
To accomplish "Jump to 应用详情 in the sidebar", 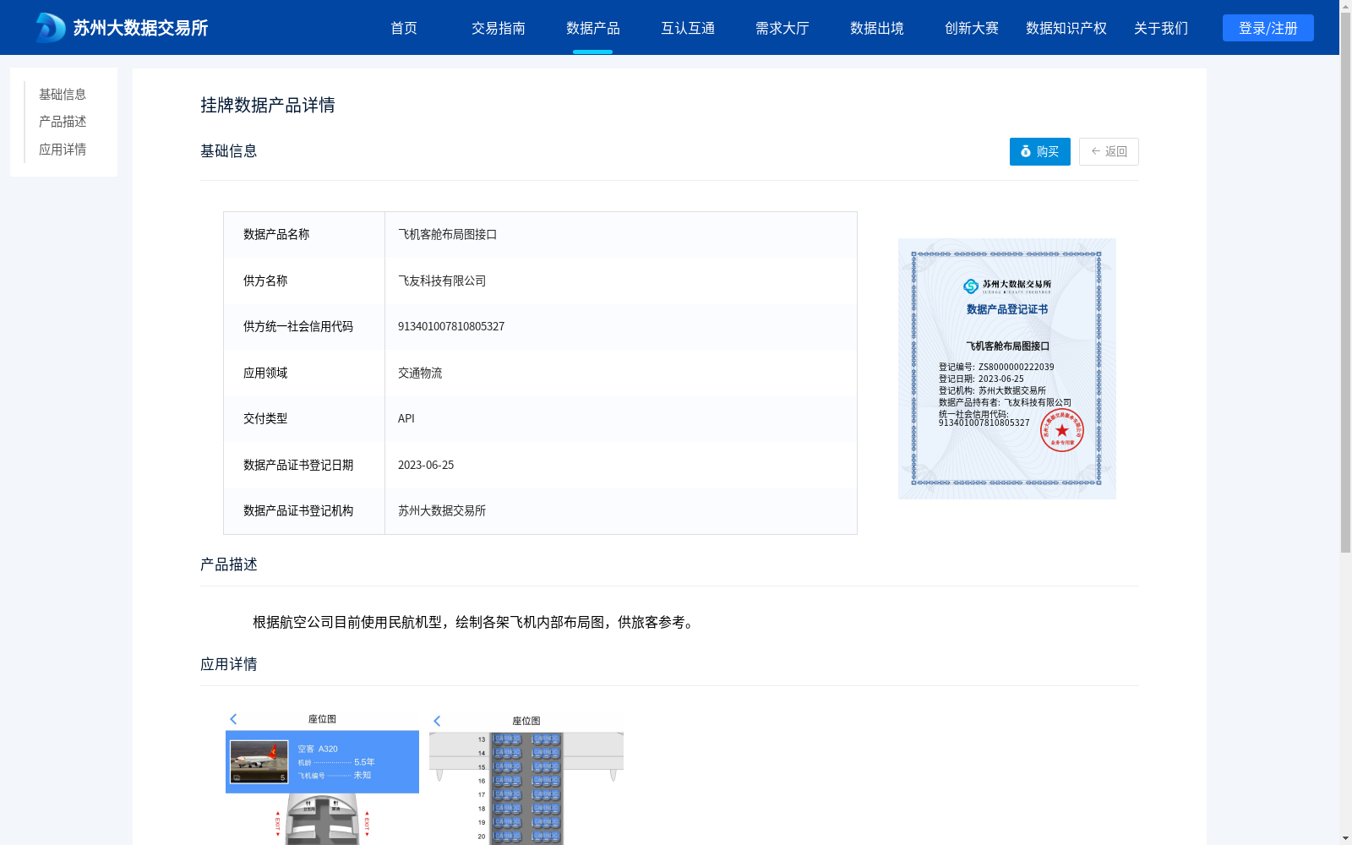I will [63, 150].
